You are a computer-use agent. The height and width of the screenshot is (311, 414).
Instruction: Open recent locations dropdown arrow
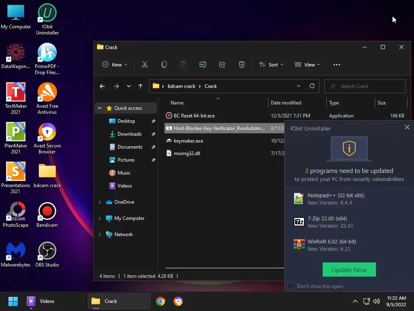coord(129,86)
